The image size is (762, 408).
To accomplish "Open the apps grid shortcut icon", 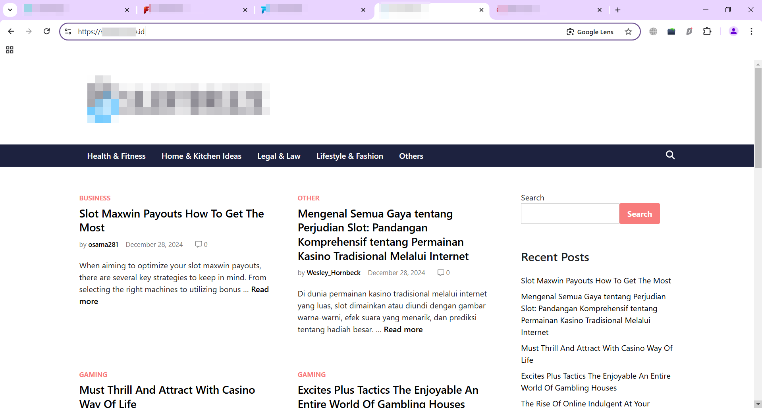I will [x=10, y=50].
